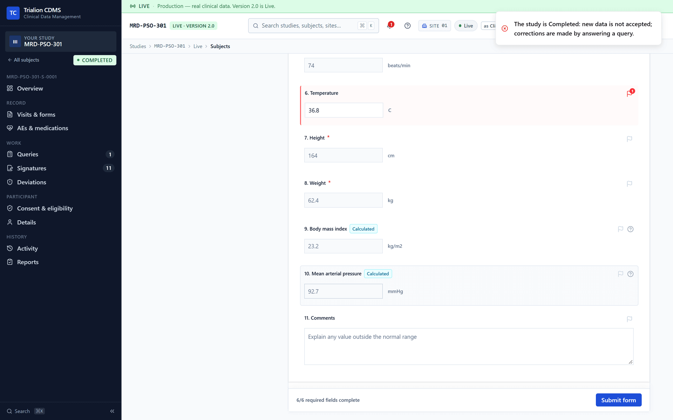
Task: Click the Calculated tag on Body mass index
Action: coord(363,229)
